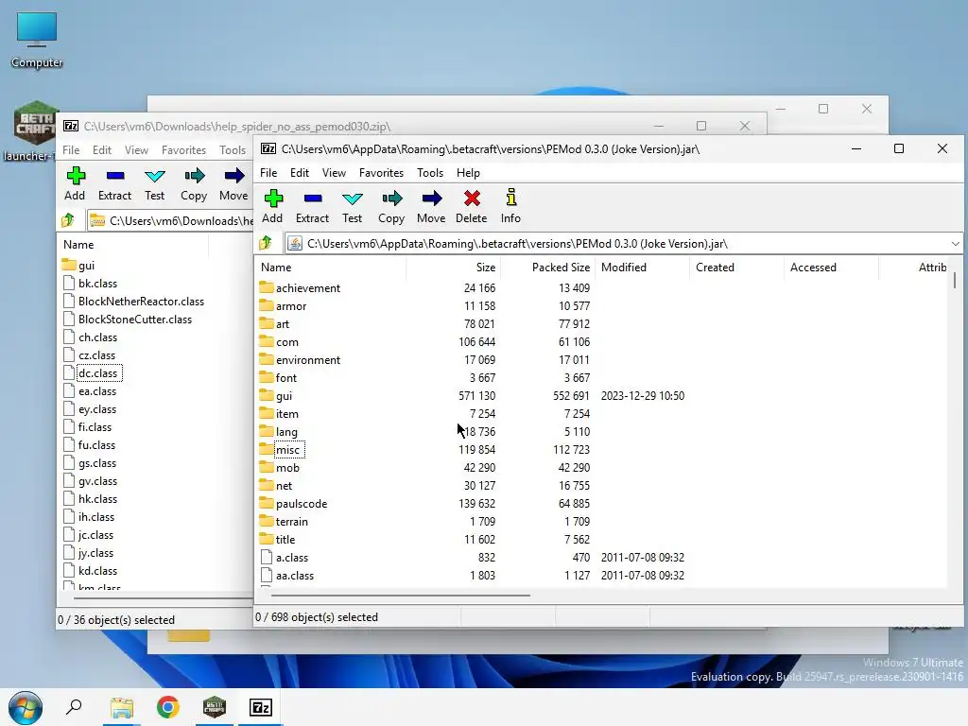Click Extract in the zip window toolbar
968x726 pixels.
click(x=114, y=183)
